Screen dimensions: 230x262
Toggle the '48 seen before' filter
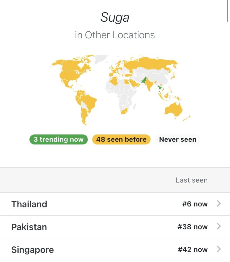(x=121, y=139)
